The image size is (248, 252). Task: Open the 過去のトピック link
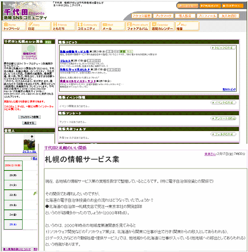click(229, 89)
